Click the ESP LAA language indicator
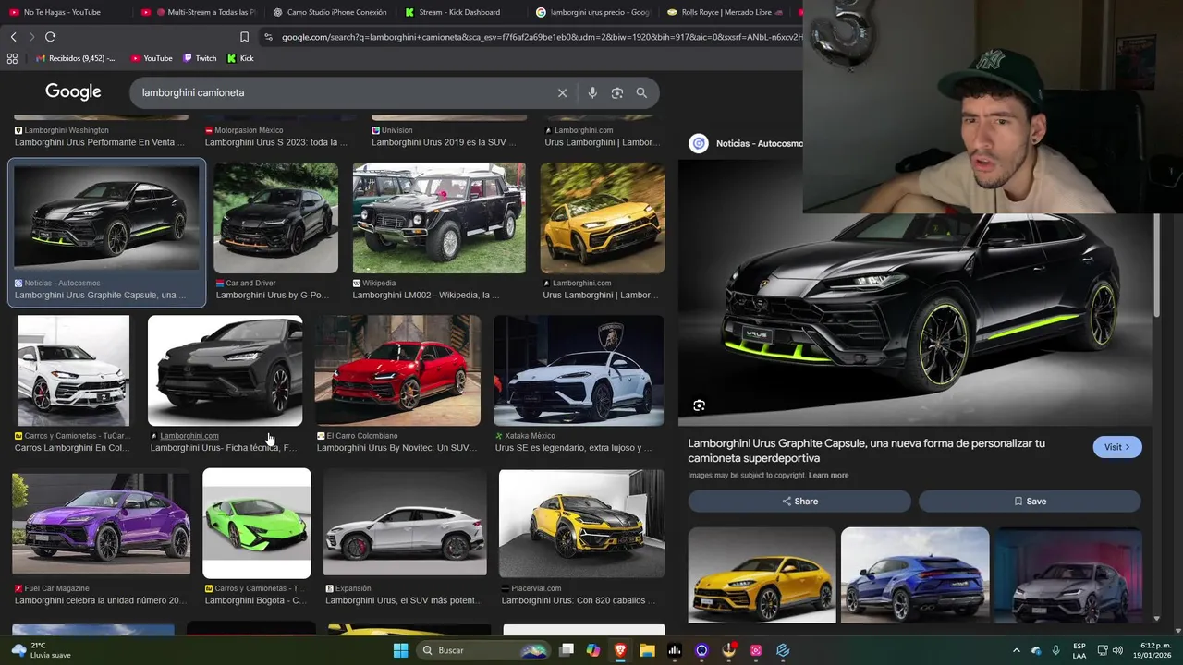Screen dimensions: 1183x665 pos(1079,650)
